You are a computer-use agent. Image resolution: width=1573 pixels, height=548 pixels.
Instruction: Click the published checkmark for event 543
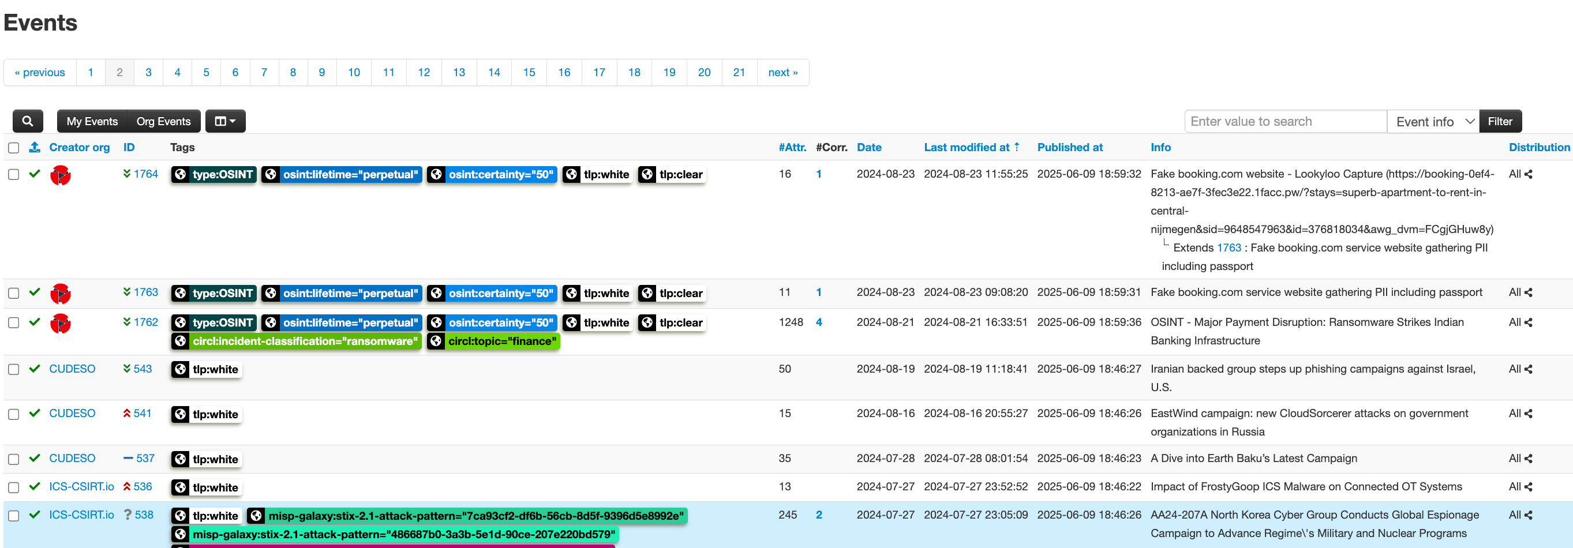tap(35, 369)
